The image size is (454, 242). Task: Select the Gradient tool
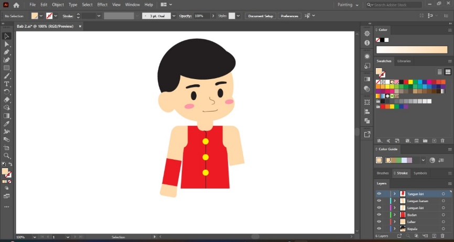pos(6,116)
